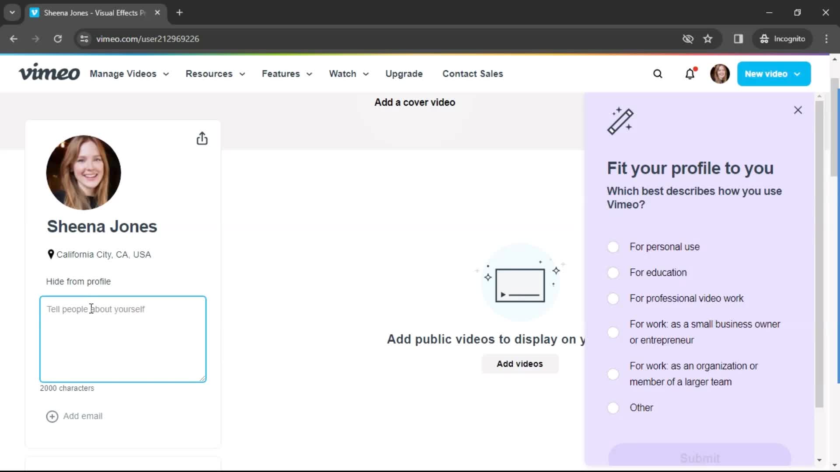Screen dimensions: 840x472
Task: Click the Incognito indicator
Action: coord(782,39)
